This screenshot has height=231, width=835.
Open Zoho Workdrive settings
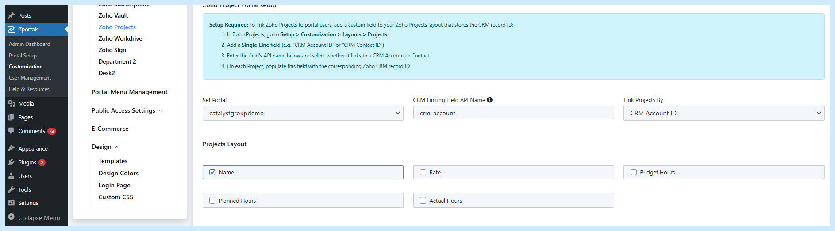(120, 38)
